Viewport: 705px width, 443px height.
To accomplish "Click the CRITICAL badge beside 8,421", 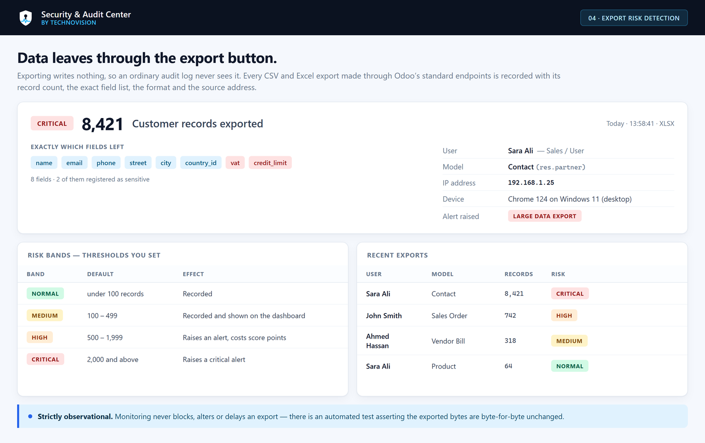I will click(x=52, y=124).
